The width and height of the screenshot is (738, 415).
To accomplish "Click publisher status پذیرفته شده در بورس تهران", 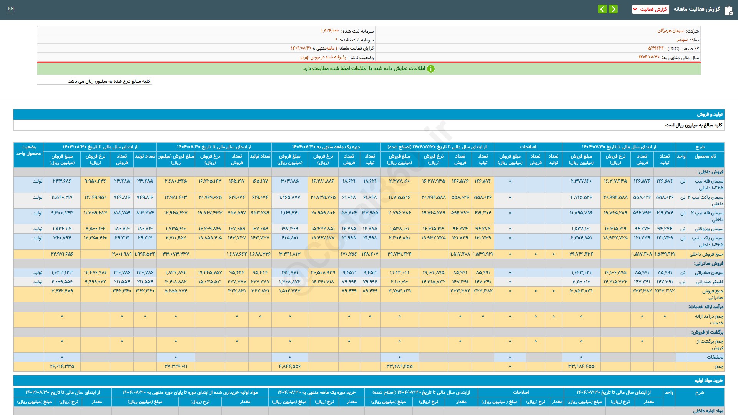I will click(x=323, y=57).
